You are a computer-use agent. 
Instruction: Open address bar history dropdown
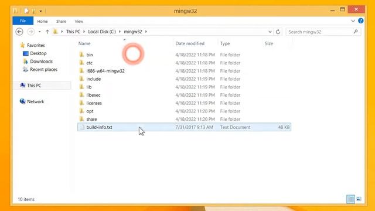(270, 32)
